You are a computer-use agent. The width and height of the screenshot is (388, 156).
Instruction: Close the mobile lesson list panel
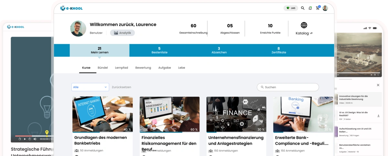[x=378, y=85]
